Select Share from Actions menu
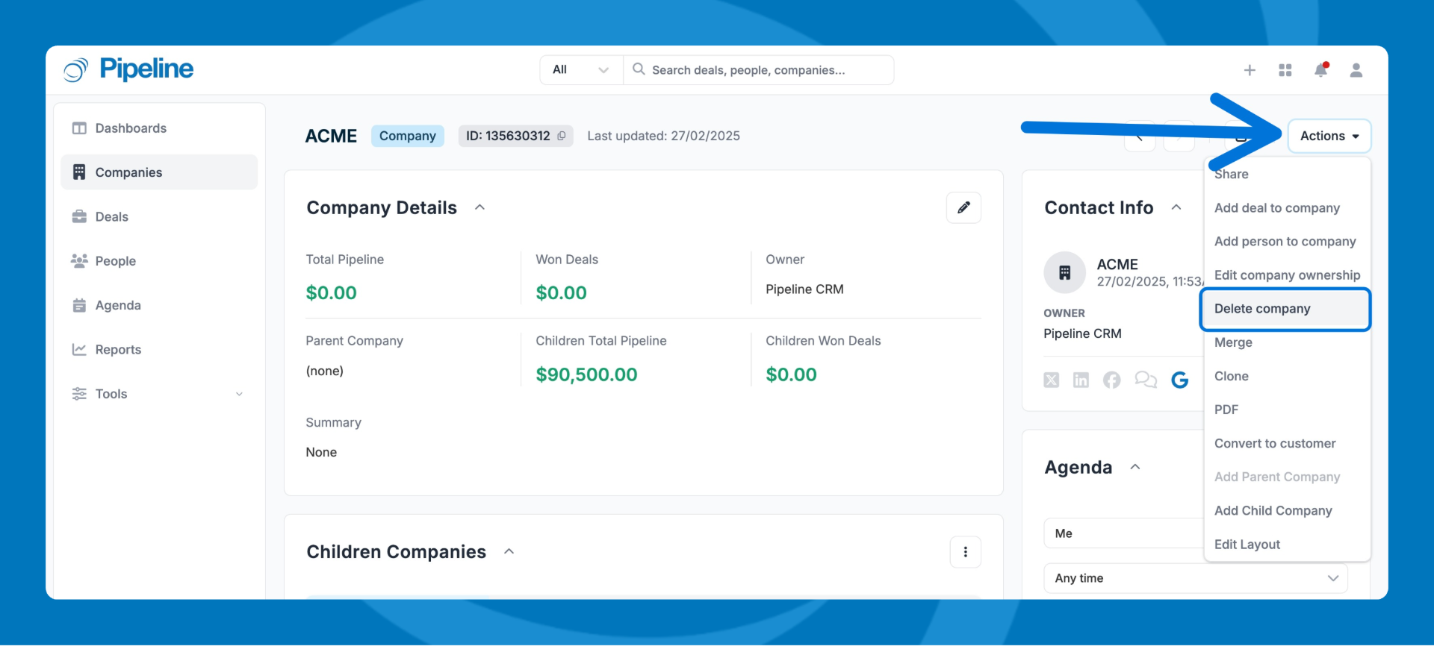The width and height of the screenshot is (1434, 646). pos(1288,175)
